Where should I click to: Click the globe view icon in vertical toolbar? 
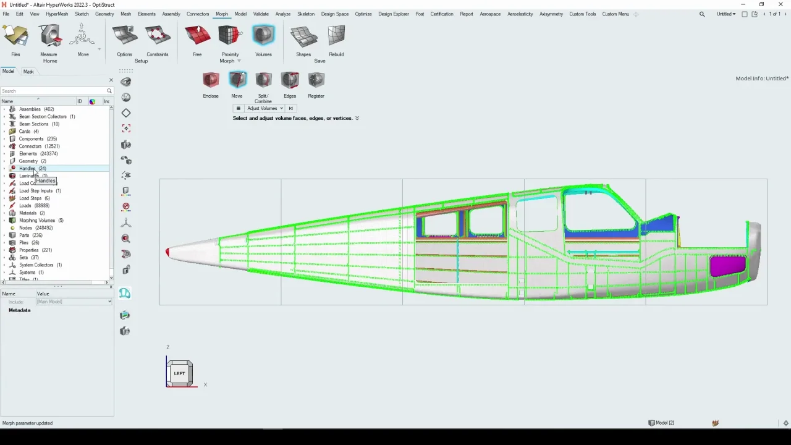(126, 97)
